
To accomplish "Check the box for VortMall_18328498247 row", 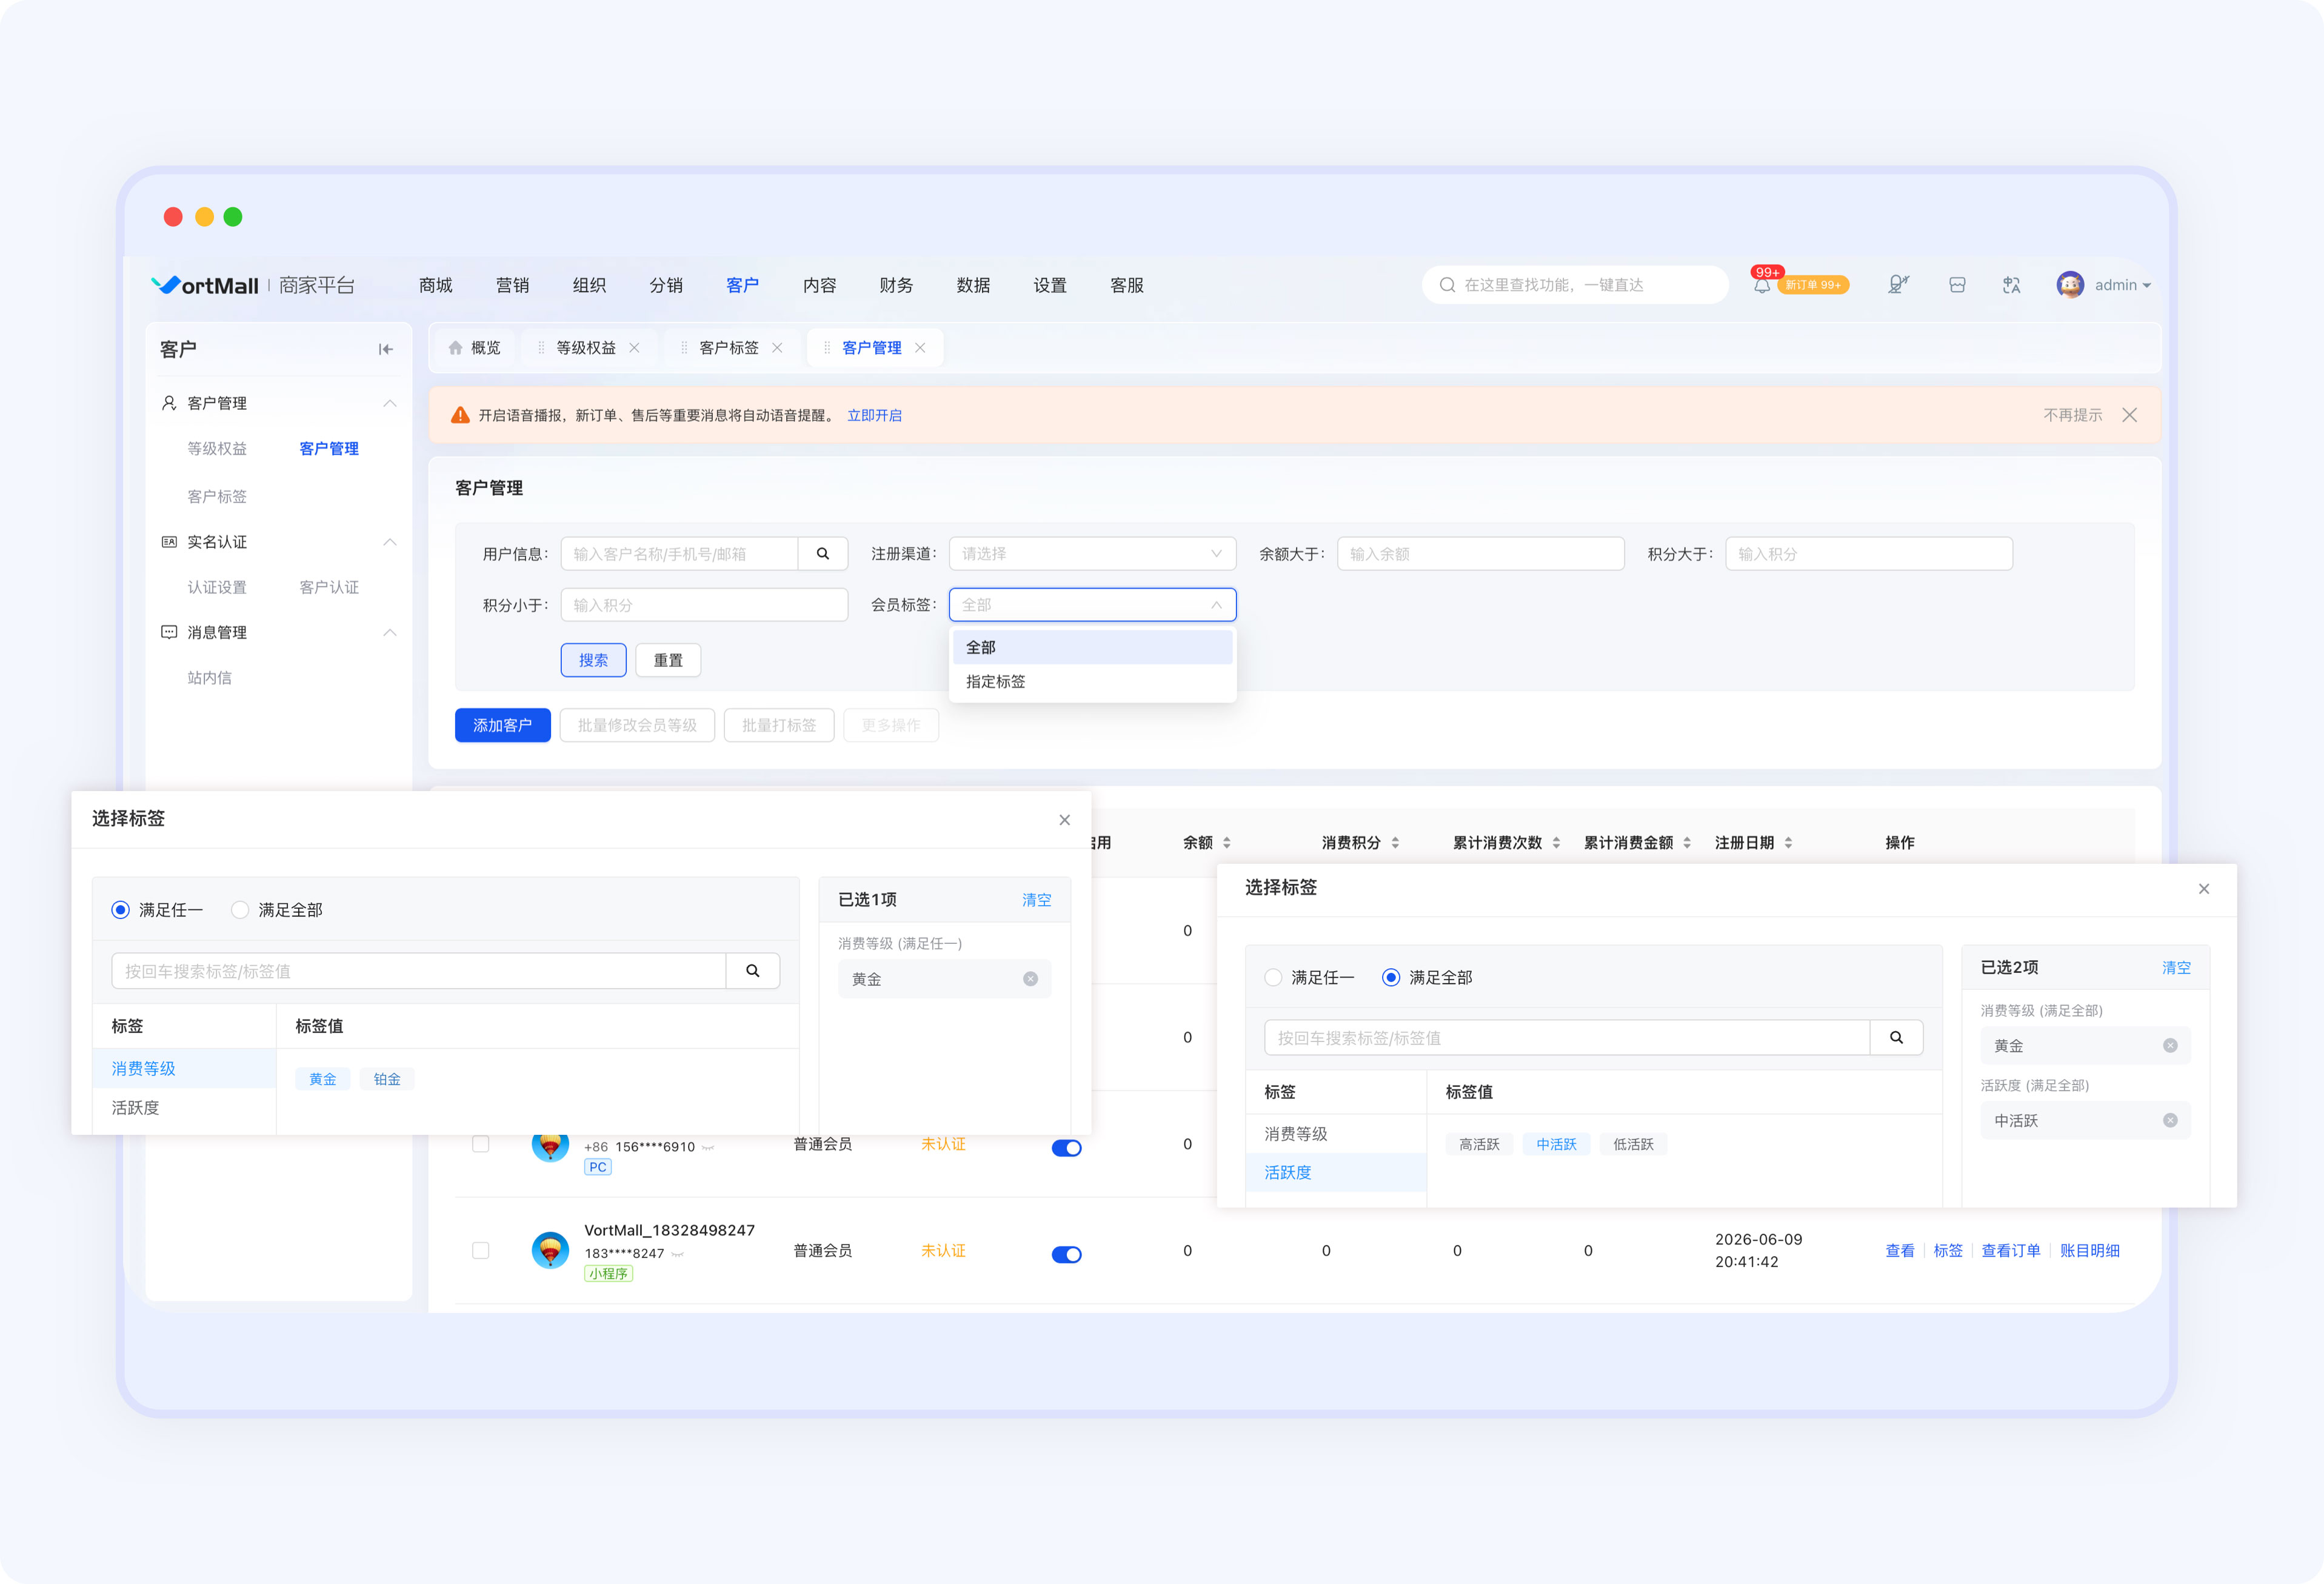I will (481, 1250).
